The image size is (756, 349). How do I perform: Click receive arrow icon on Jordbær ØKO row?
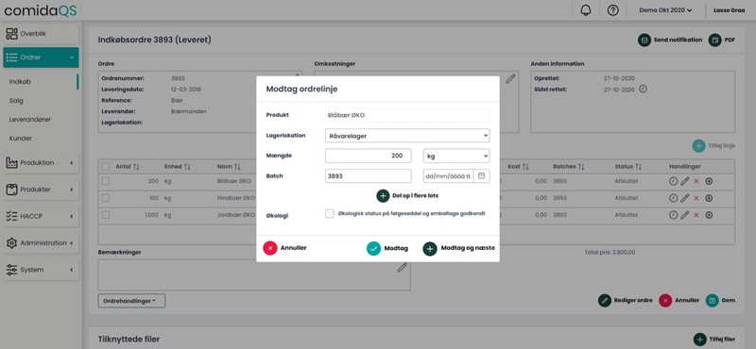[x=709, y=215]
